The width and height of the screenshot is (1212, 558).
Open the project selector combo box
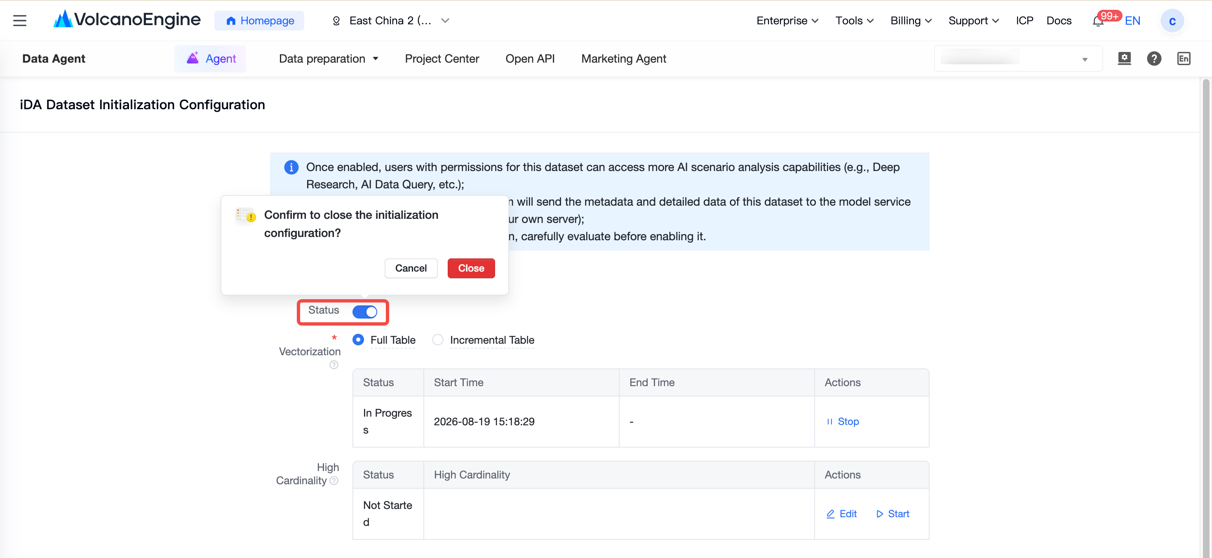pyautogui.click(x=1018, y=59)
